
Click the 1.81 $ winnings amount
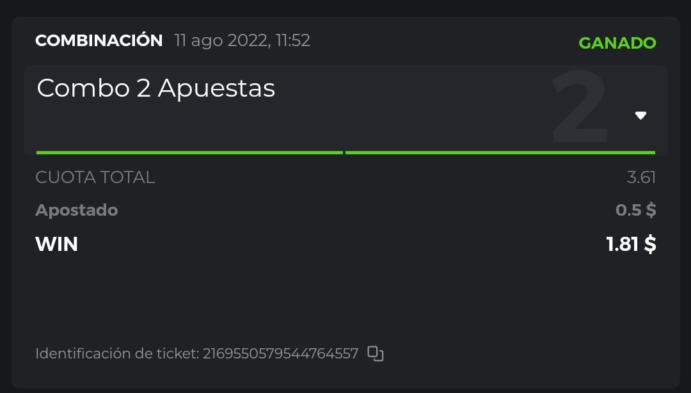click(631, 244)
